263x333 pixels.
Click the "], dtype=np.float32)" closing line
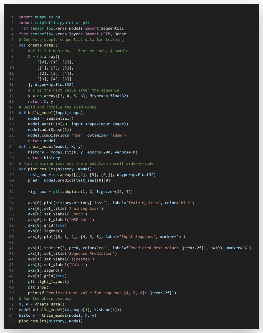(50, 84)
